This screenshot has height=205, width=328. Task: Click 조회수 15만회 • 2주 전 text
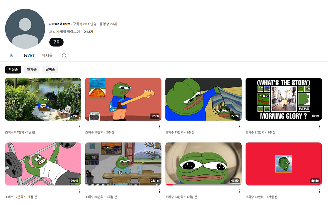point(180,132)
